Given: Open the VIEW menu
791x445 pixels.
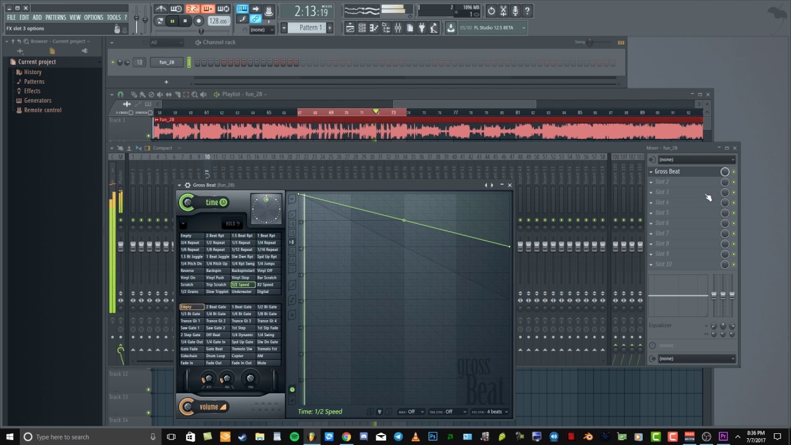Looking at the screenshot, I should [x=75, y=17].
